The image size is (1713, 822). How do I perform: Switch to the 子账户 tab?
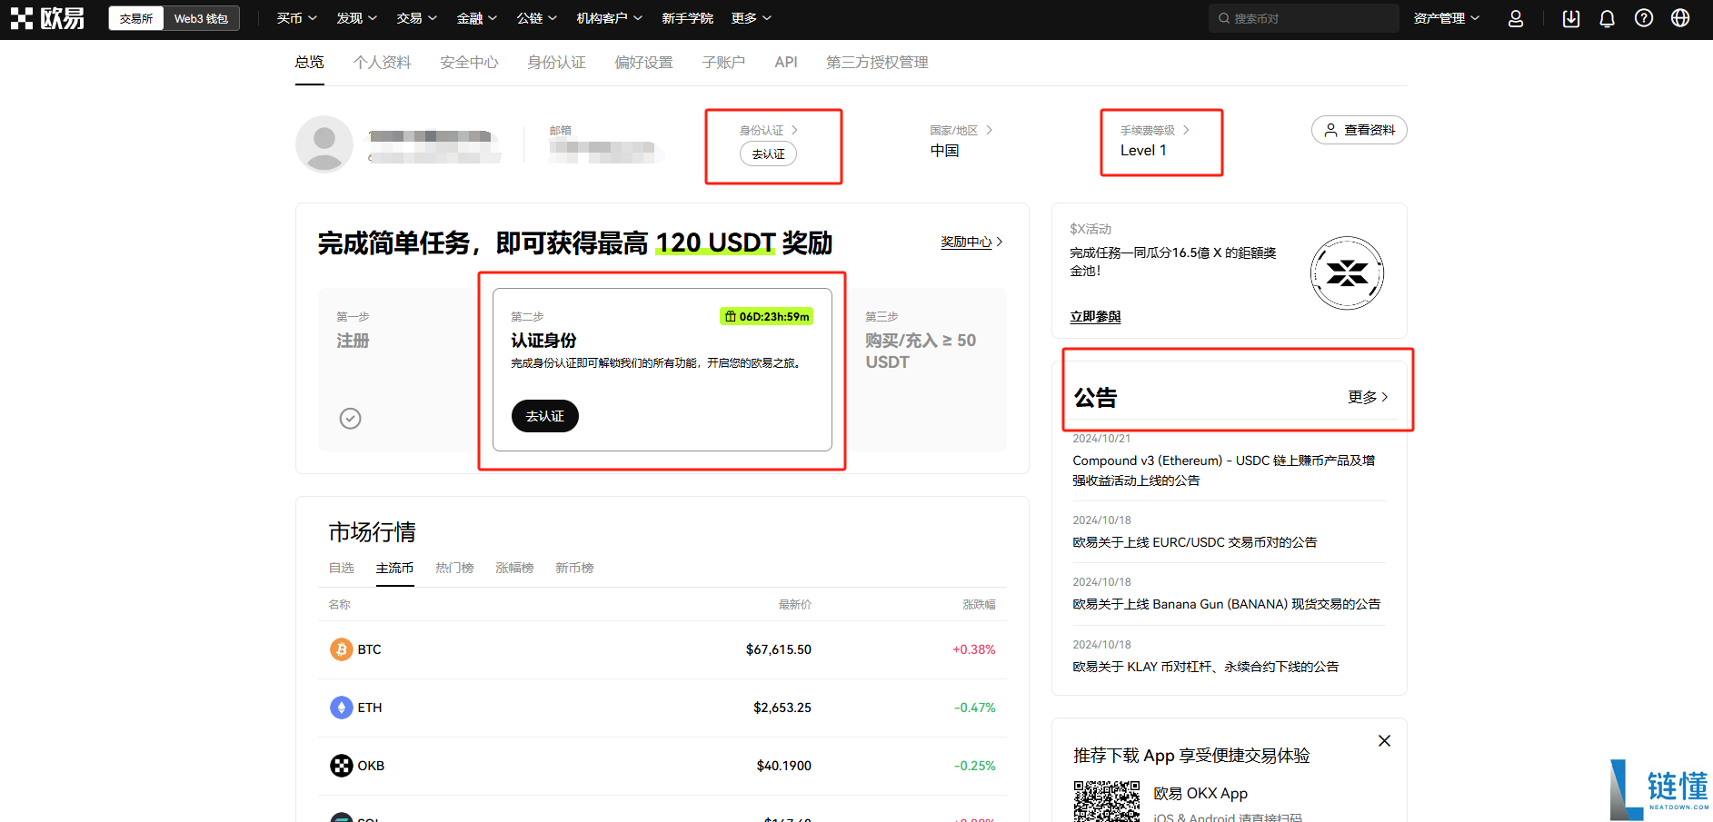pyautogui.click(x=724, y=62)
